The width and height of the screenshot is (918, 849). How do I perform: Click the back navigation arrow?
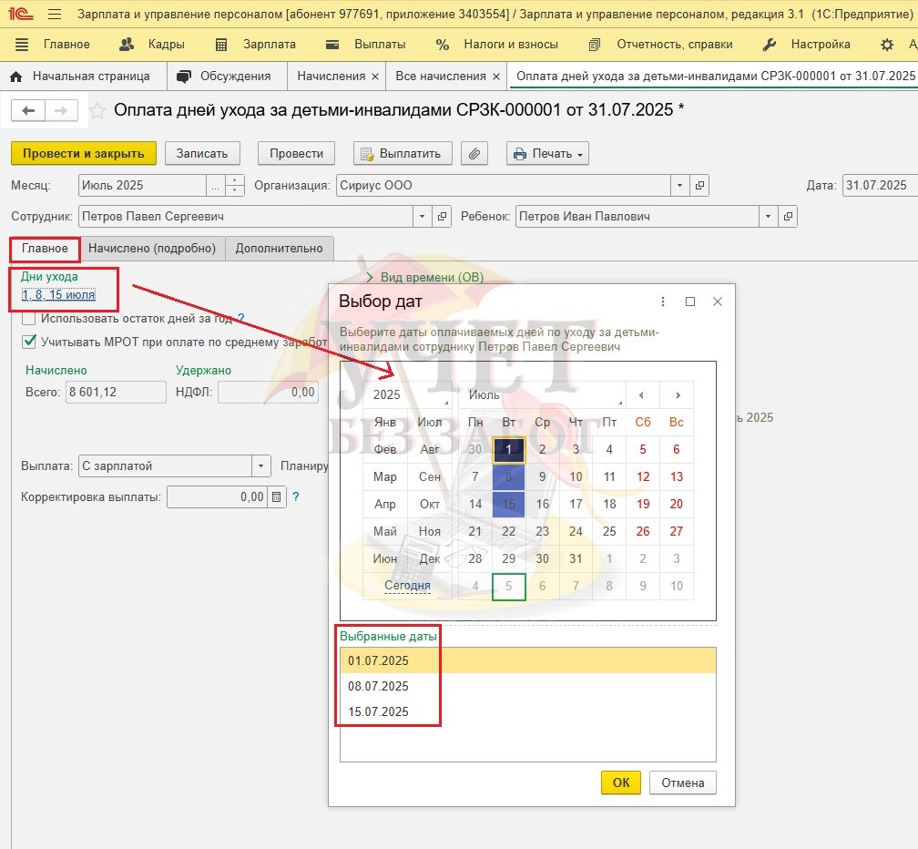(28, 110)
